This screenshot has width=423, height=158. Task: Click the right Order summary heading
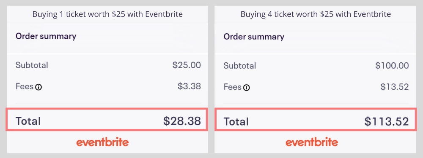click(x=254, y=37)
